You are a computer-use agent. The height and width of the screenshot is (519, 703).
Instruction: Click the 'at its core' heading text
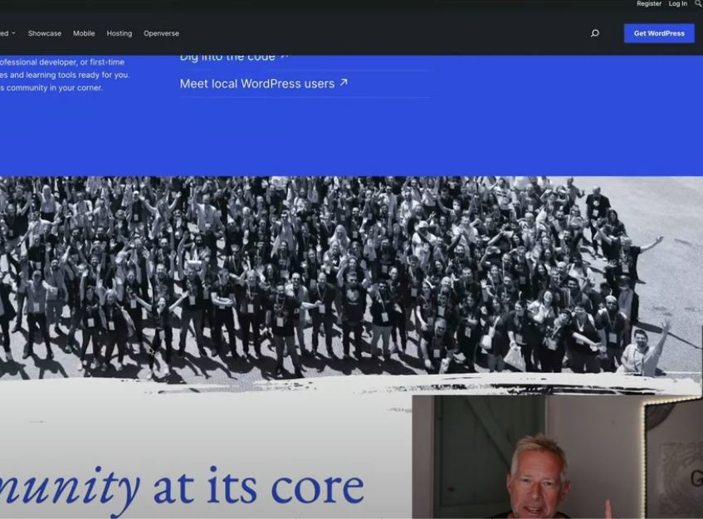[x=258, y=487]
